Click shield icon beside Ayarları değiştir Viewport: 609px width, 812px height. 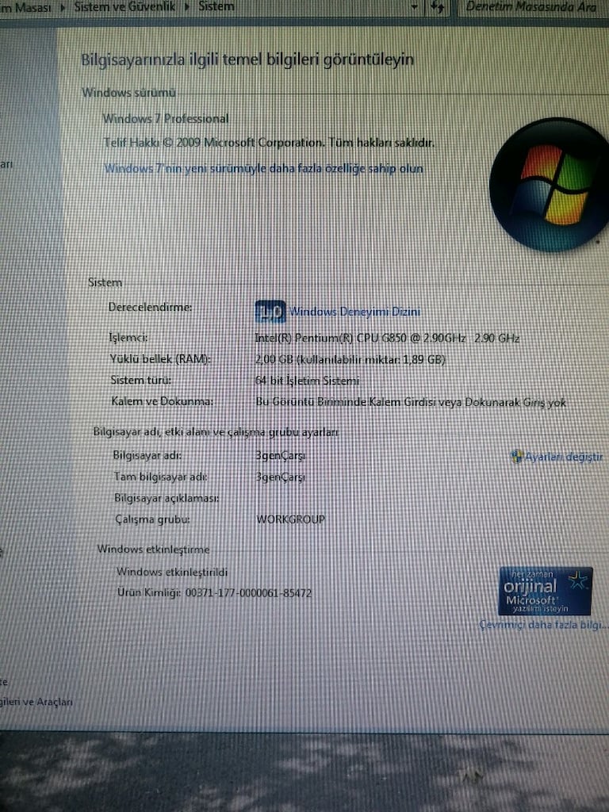click(516, 456)
